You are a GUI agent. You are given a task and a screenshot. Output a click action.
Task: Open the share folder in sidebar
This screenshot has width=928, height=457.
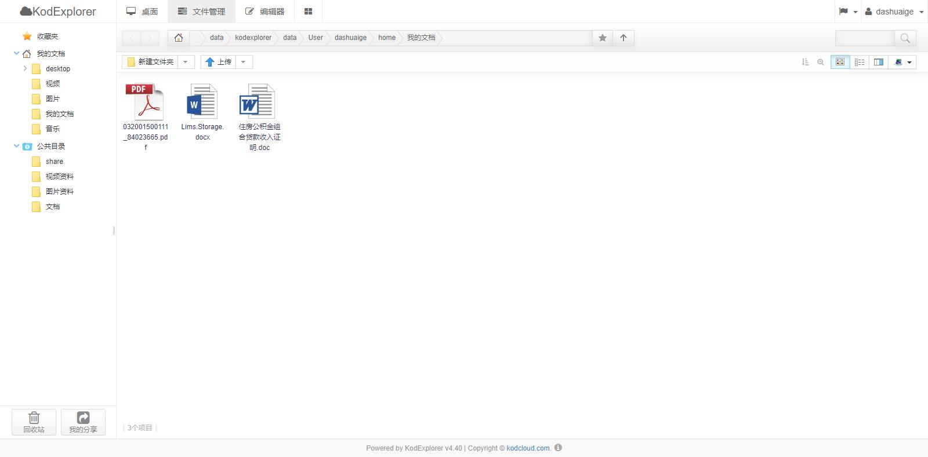click(x=55, y=162)
